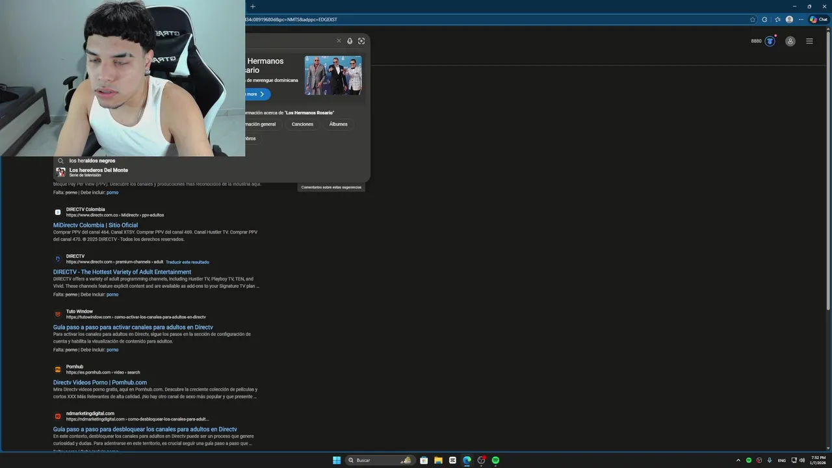Select the Canciones chip
Screen dimensions: 832x468
coord(302,124)
